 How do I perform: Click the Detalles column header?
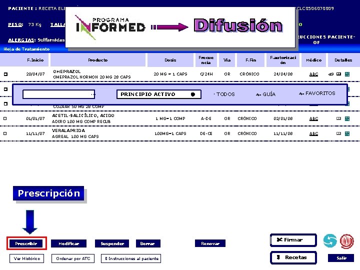pyautogui.click(x=343, y=60)
